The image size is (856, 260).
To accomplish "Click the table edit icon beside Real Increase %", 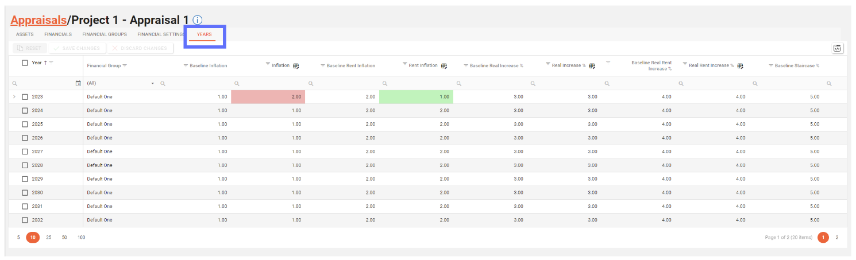I will [x=592, y=66].
